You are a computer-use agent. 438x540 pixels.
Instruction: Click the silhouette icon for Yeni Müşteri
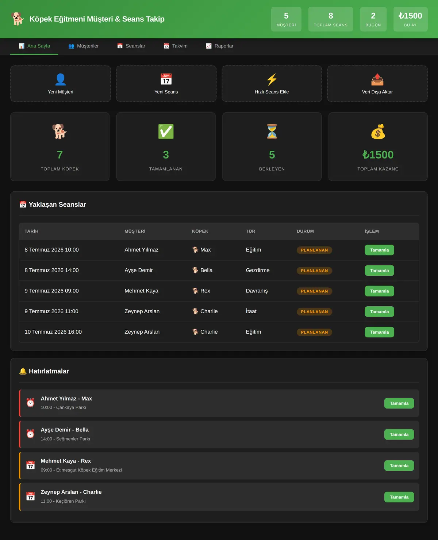point(61,79)
